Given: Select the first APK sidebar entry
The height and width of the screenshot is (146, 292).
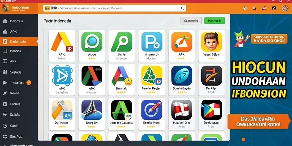Looking at the screenshot, I should (x=19, y=32).
